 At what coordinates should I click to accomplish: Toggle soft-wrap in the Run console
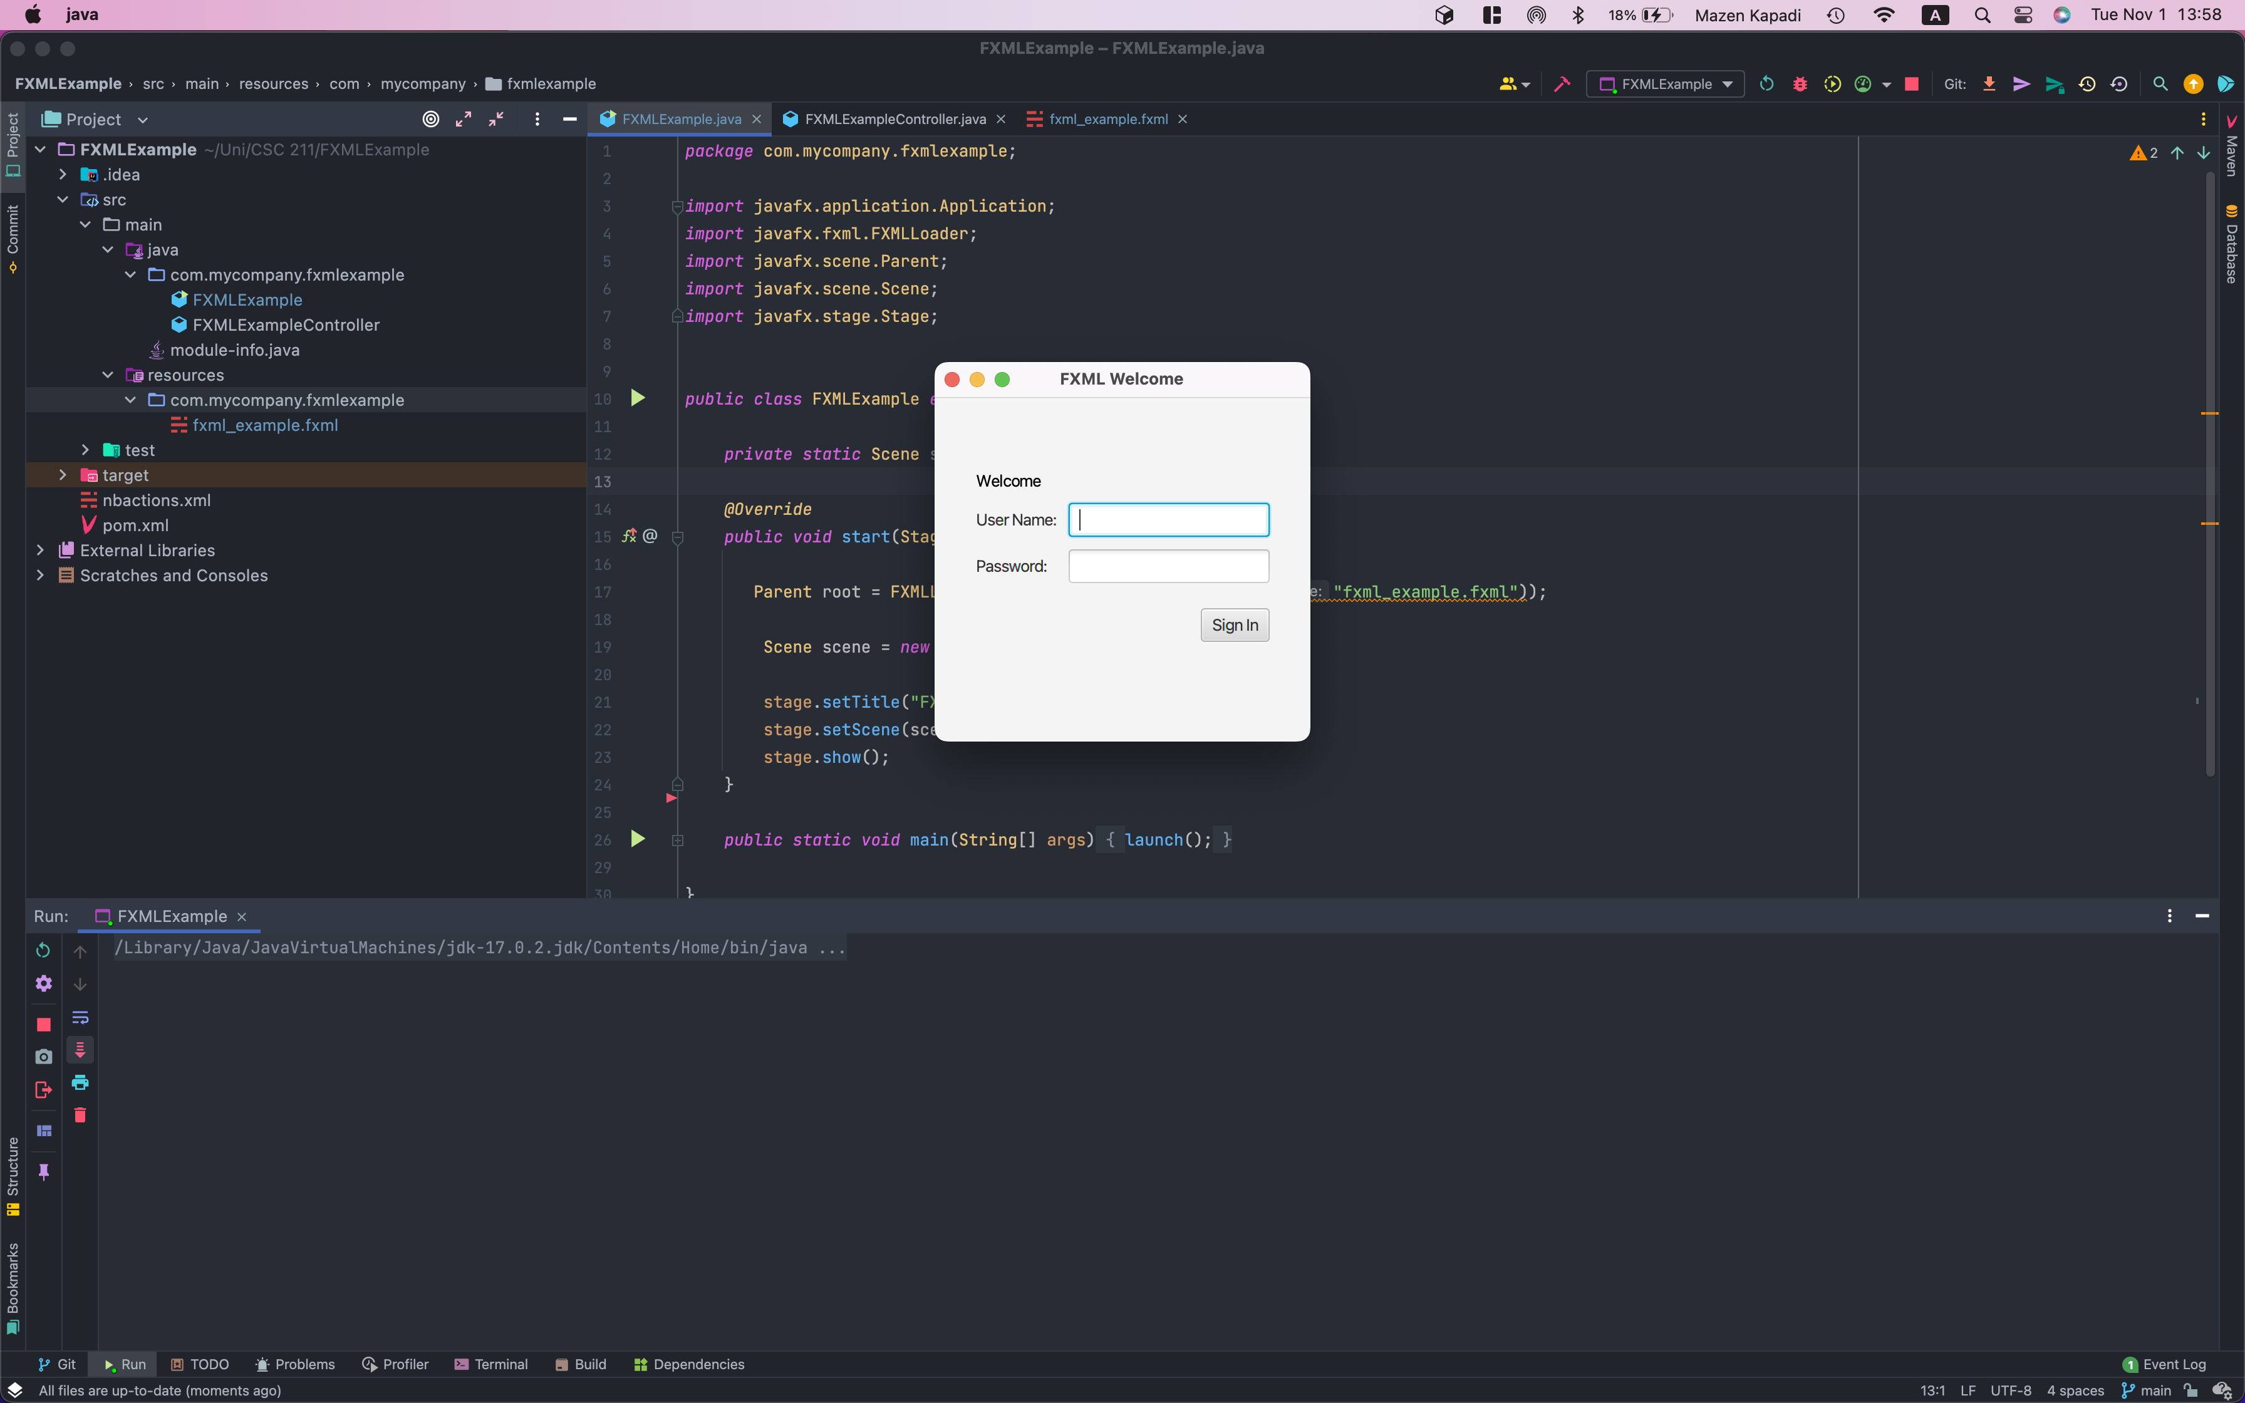click(81, 1018)
